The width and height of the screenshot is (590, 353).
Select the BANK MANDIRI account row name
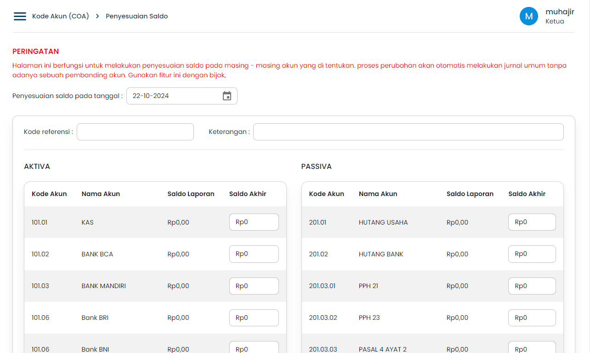pos(103,286)
